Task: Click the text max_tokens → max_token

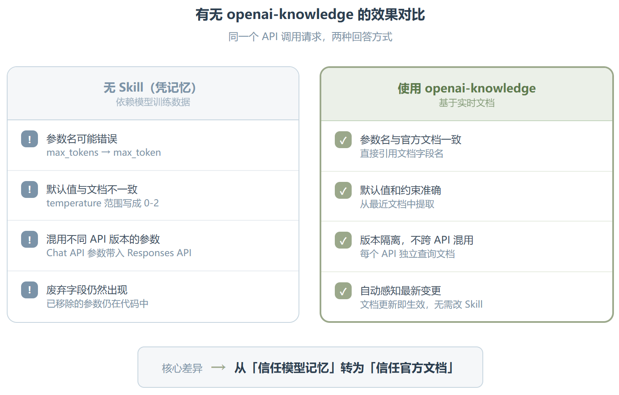Action: point(104,153)
